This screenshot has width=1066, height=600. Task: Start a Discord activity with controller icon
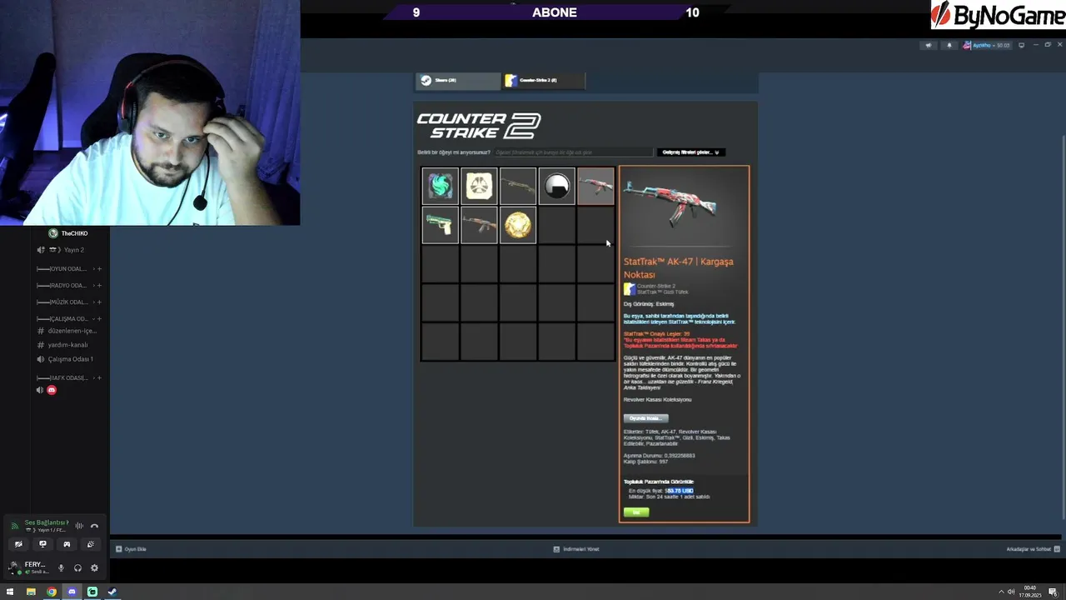pyautogui.click(x=67, y=544)
